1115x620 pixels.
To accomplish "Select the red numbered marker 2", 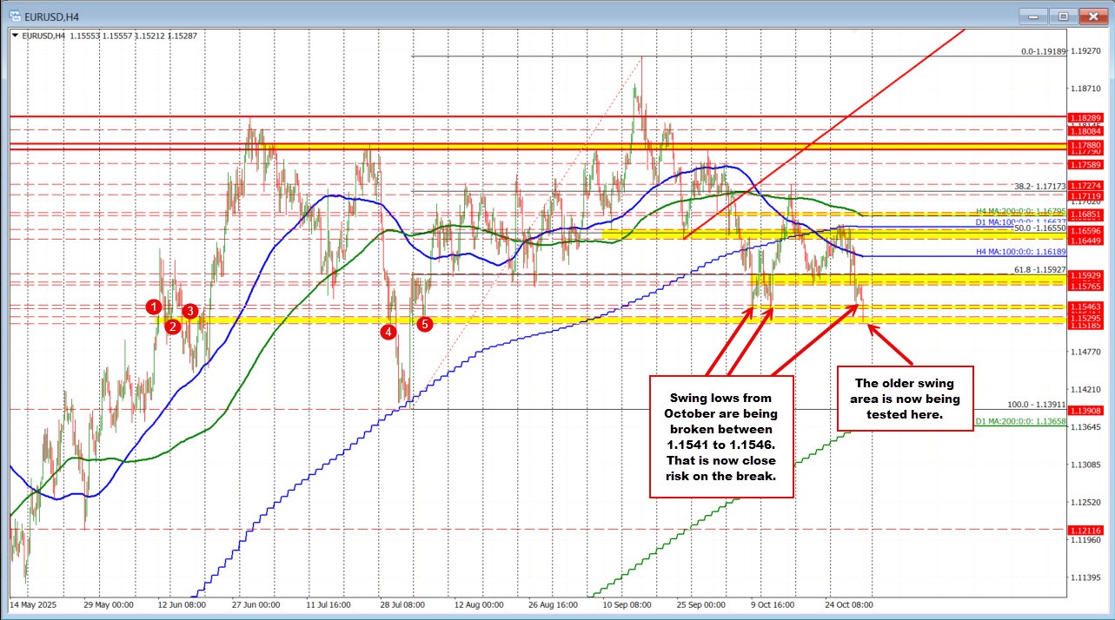I will [172, 326].
